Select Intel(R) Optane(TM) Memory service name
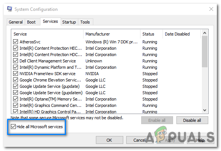221x151 pixels. click(51, 99)
